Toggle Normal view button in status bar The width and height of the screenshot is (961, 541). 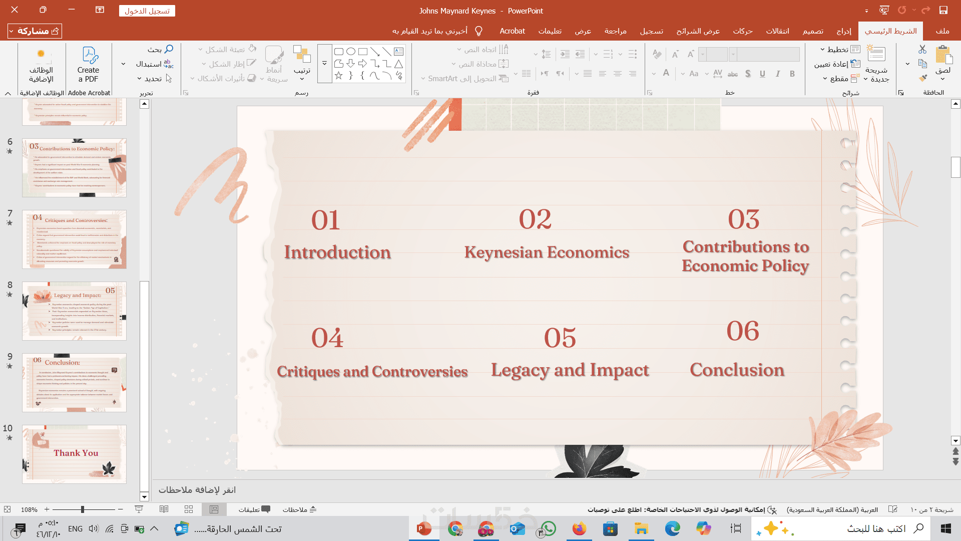[214, 509]
